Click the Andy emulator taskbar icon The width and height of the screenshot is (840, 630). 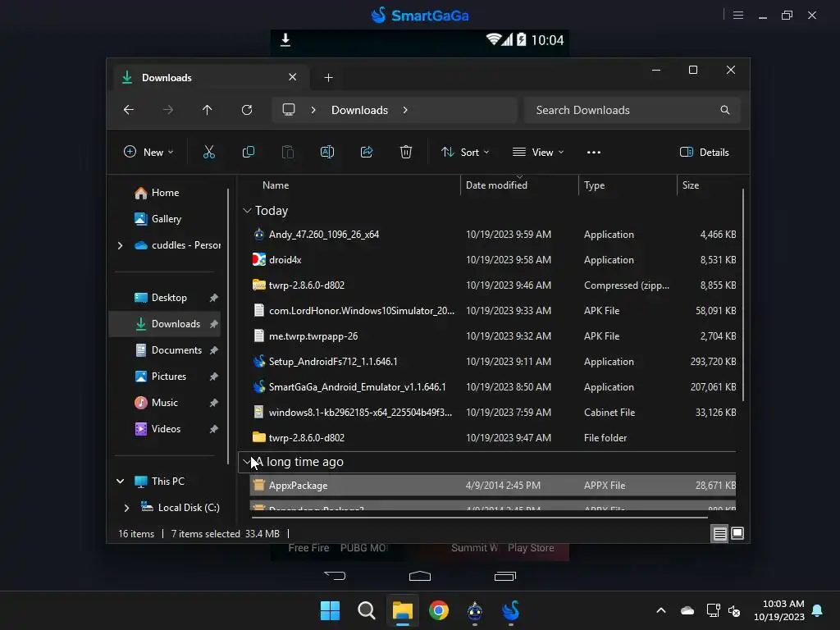pyautogui.click(x=475, y=610)
